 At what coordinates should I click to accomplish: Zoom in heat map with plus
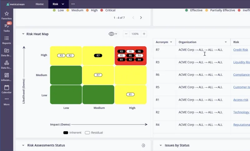click(x=144, y=34)
